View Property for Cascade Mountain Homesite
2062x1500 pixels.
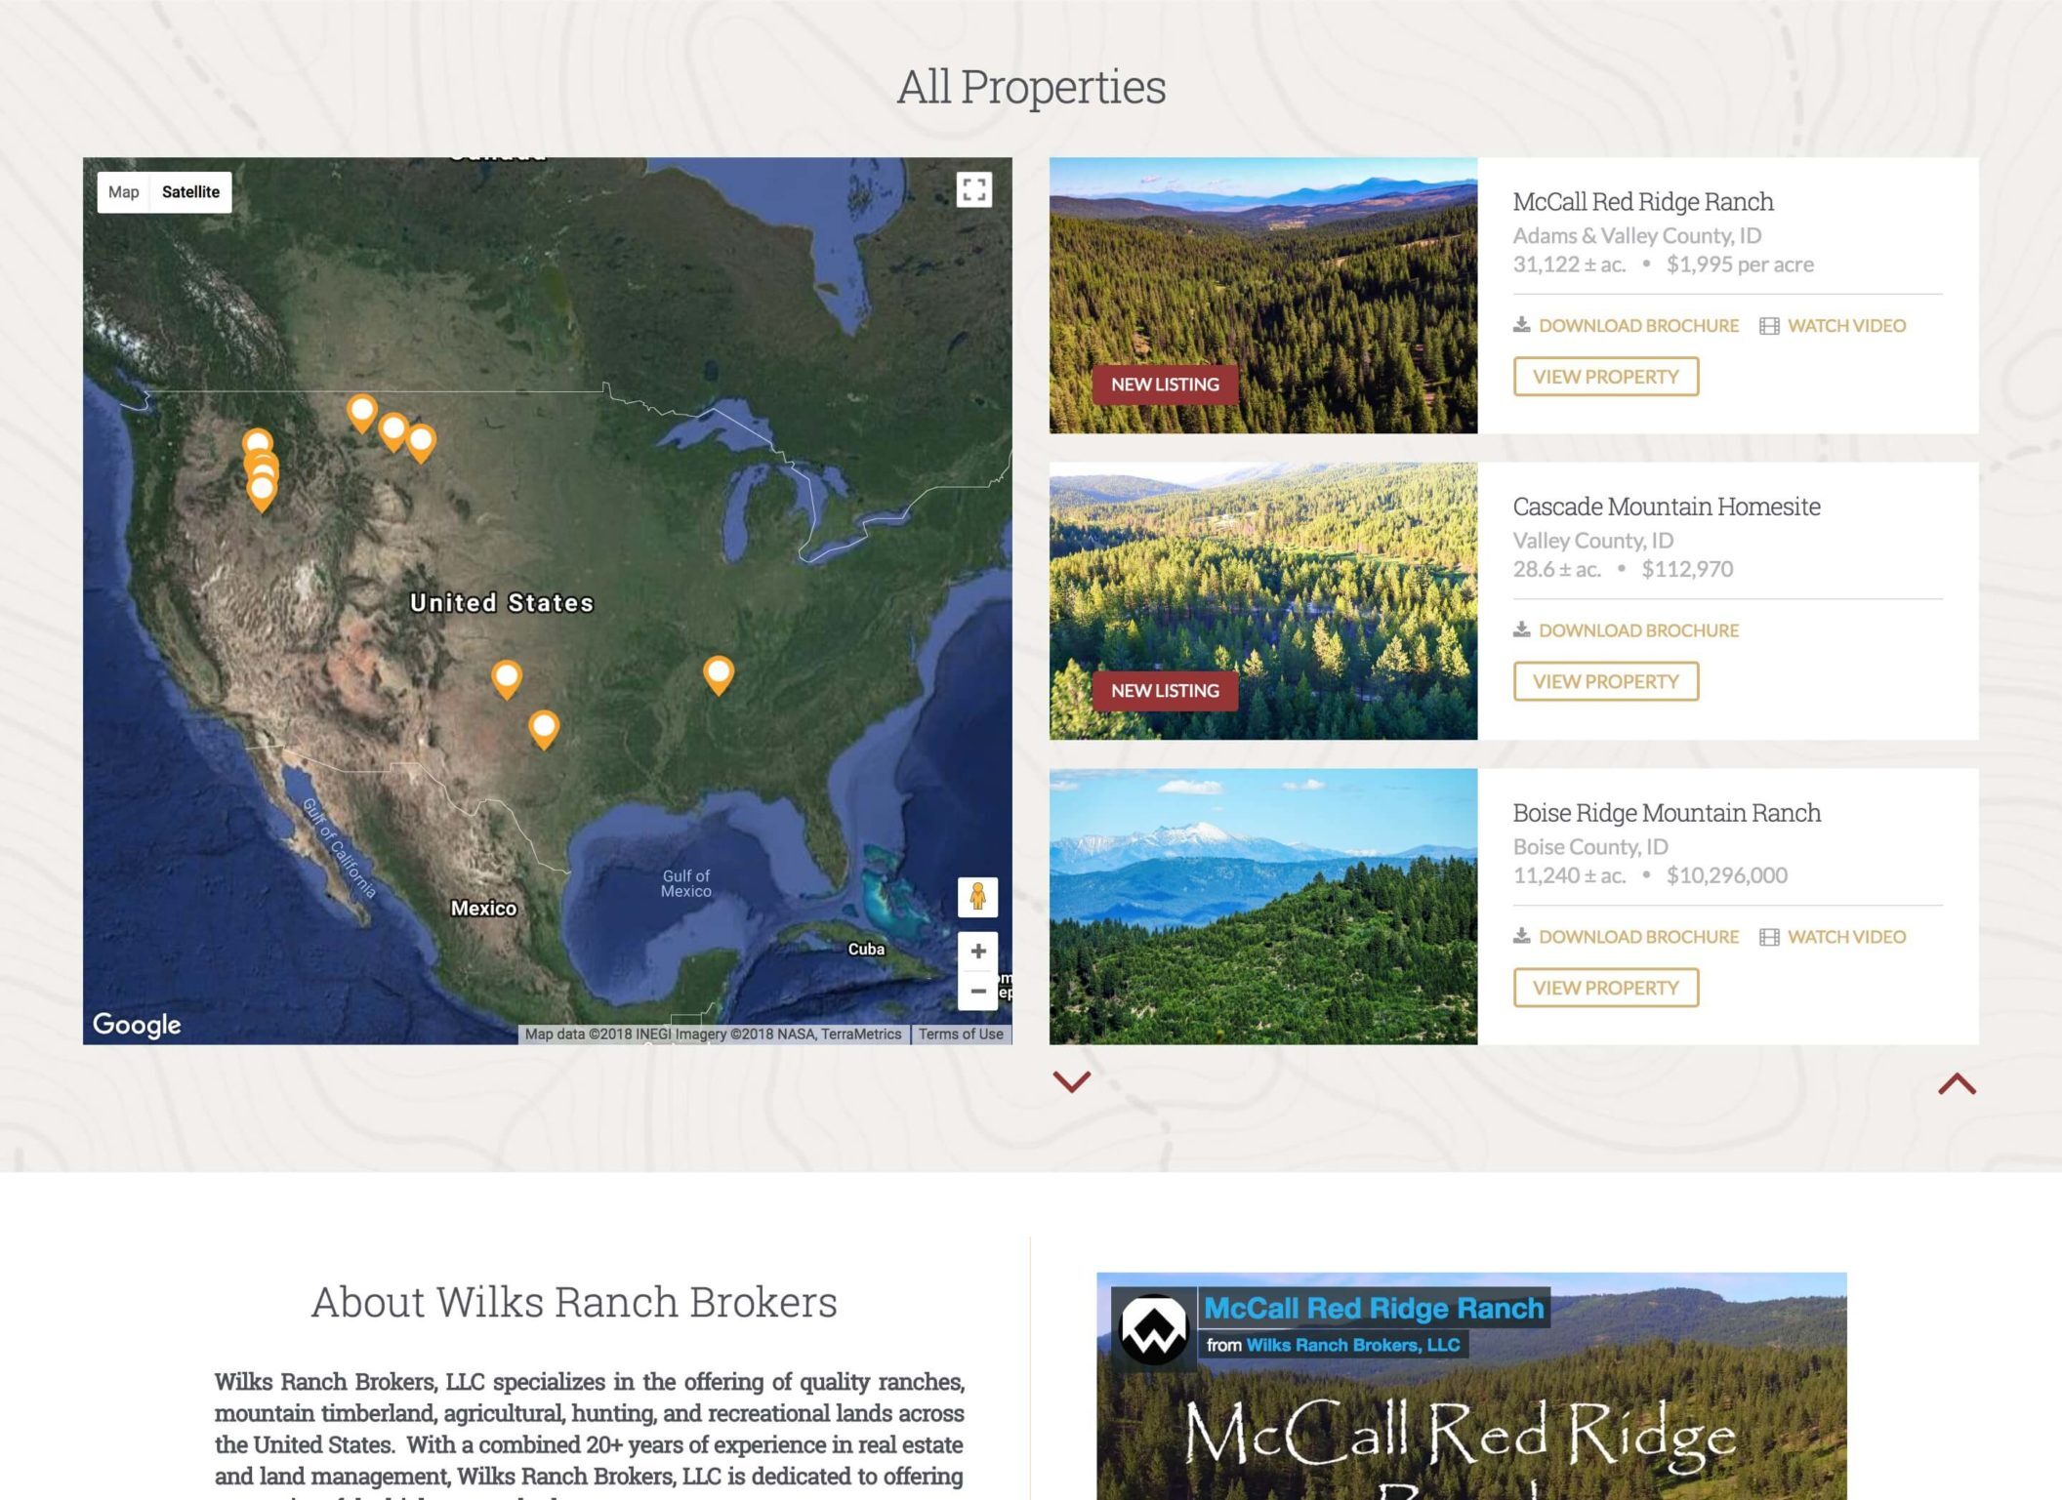(x=1605, y=681)
